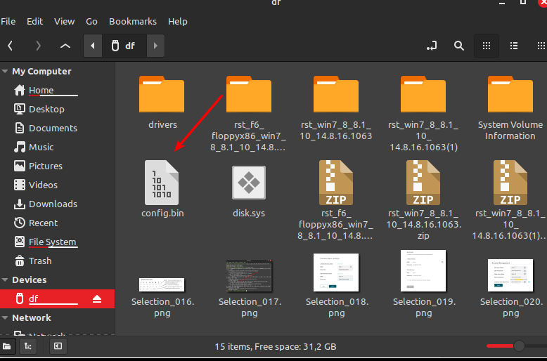Select the df location button in path bar
The image size is (547, 361).
[x=124, y=46]
